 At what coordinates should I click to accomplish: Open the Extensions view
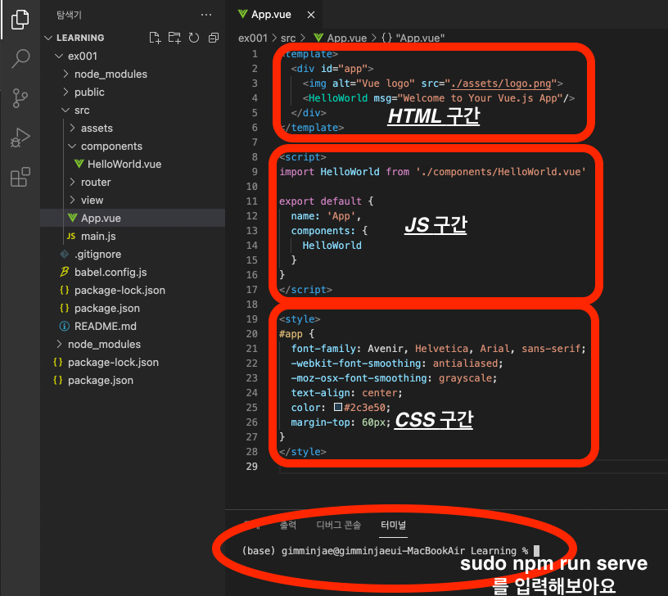(x=20, y=177)
